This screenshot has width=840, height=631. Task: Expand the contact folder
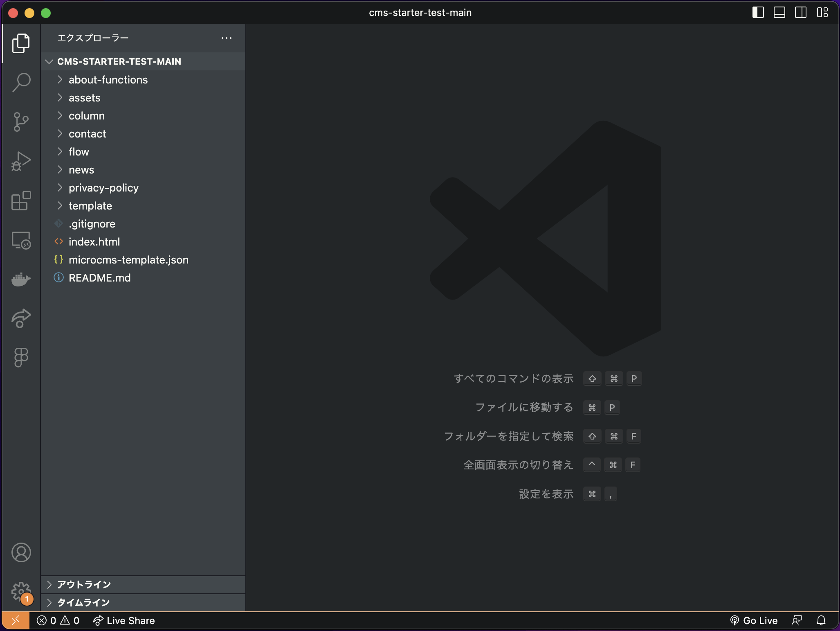pyautogui.click(x=143, y=134)
